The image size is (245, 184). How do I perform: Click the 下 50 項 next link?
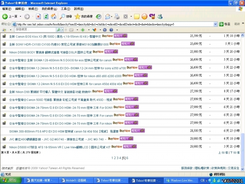coord(235,153)
